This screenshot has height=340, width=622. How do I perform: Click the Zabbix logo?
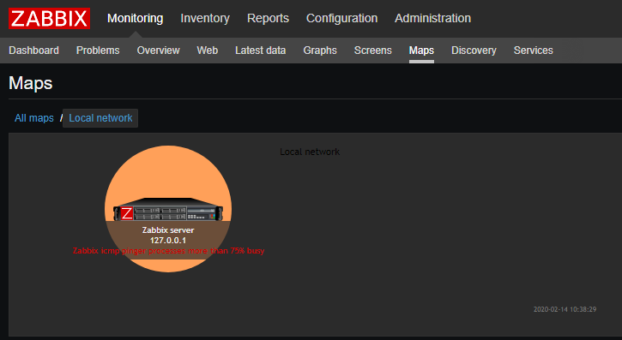tap(49, 18)
